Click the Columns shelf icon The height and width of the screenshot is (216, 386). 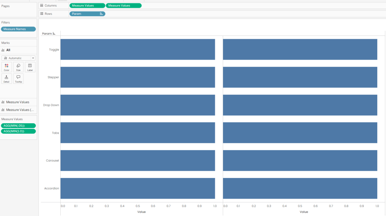(41, 5)
